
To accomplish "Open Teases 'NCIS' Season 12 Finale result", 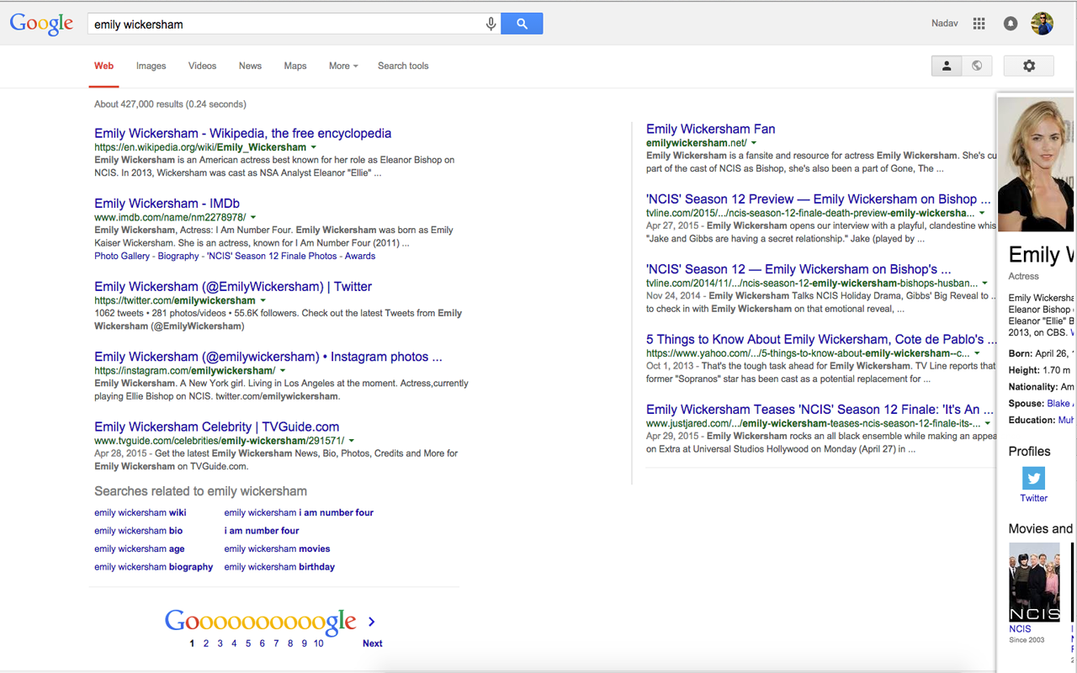I will (819, 409).
